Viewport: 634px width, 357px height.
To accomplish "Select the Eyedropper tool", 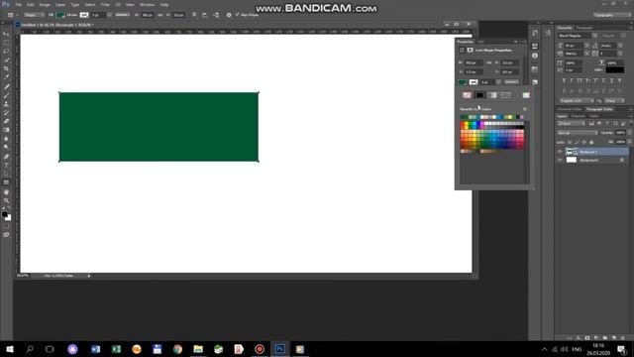I will click(6, 77).
